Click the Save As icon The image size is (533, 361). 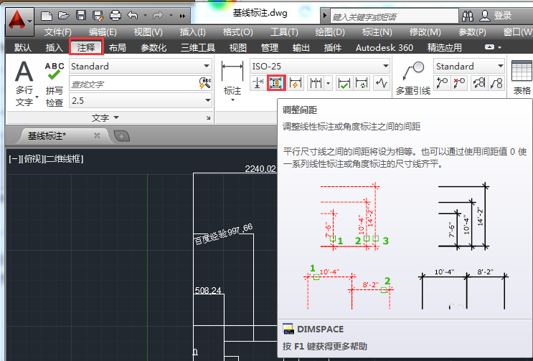point(98,16)
